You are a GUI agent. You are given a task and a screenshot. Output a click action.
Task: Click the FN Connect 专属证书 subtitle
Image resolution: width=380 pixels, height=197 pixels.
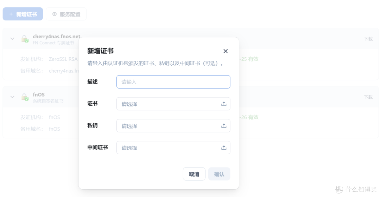pyautogui.click(x=53, y=43)
